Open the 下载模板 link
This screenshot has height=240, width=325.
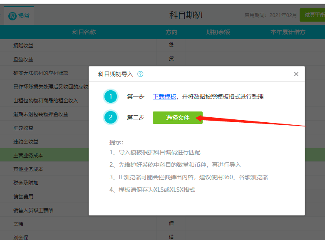[164, 96]
